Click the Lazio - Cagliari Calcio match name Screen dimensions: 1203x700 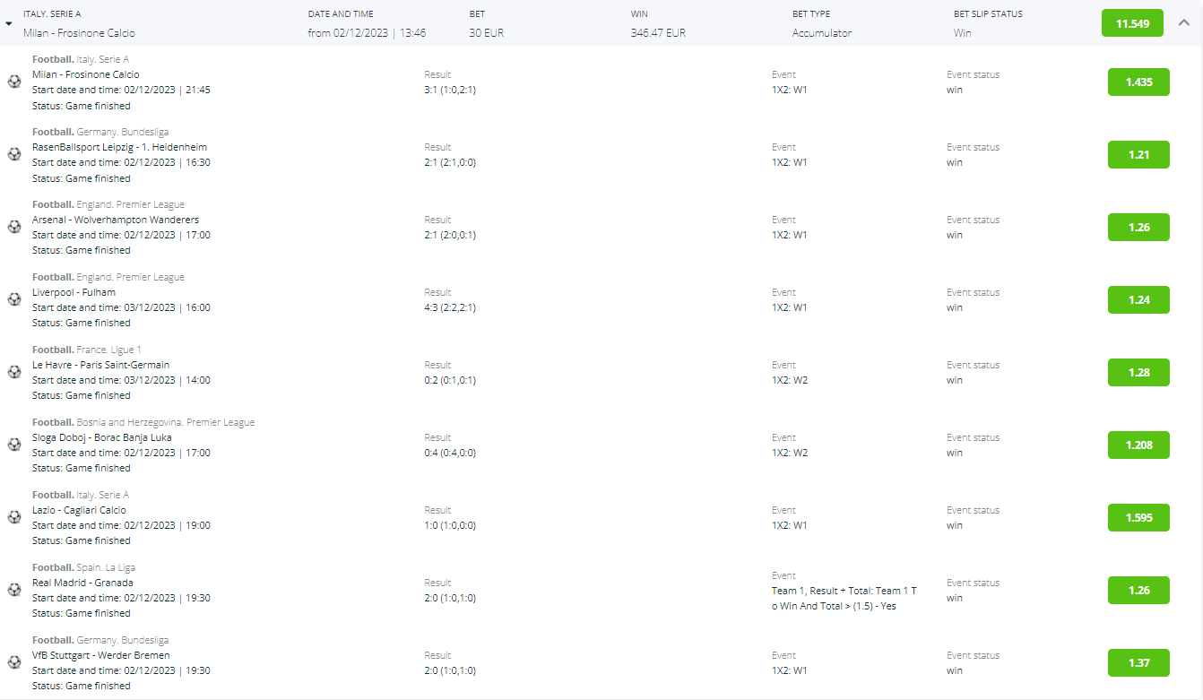pyautogui.click(x=79, y=510)
